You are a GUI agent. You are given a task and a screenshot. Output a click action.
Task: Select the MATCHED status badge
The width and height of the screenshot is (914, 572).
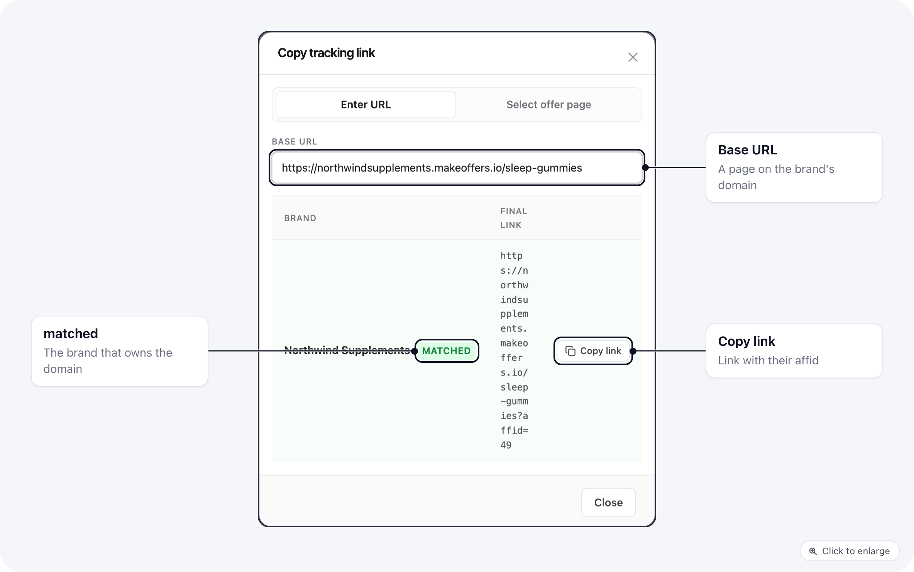point(447,351)
